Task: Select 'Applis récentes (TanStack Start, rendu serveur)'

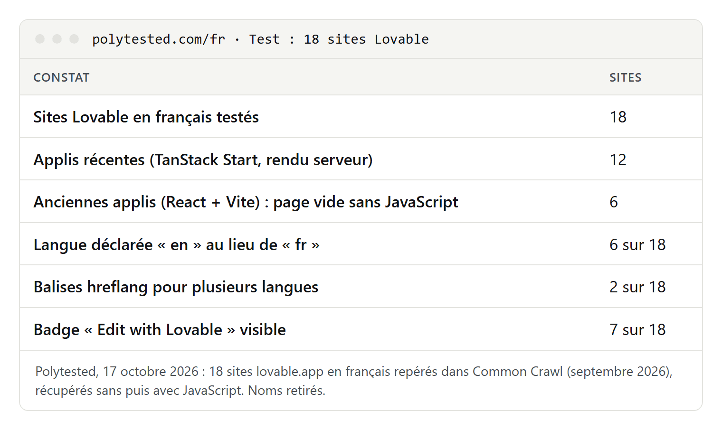Action: [203, 159]
